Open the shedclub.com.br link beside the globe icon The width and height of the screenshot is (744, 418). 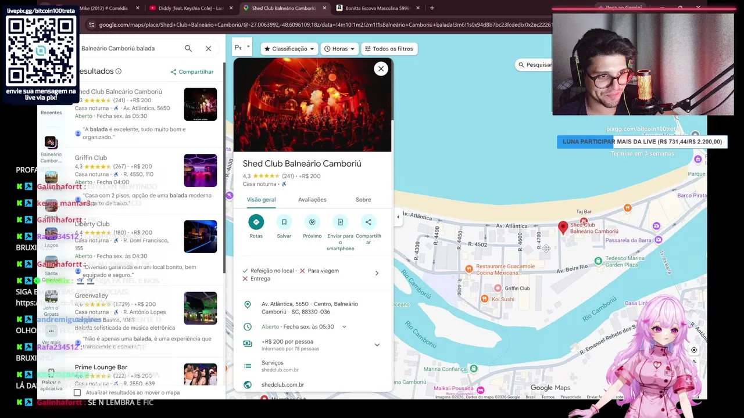click(282, 385)
